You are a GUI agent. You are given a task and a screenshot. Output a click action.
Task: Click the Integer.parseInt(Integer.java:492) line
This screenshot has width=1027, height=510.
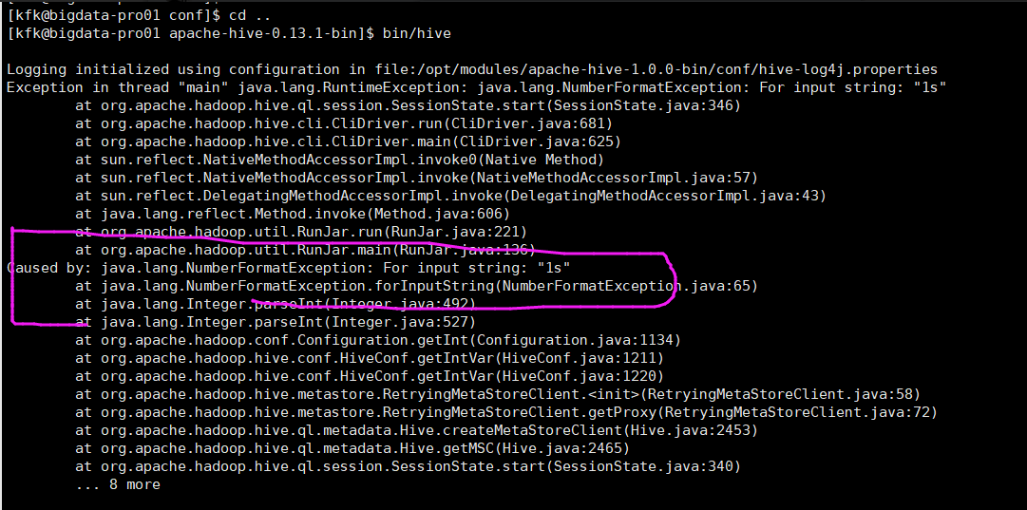pyautogui.click(x=276, y=304)
